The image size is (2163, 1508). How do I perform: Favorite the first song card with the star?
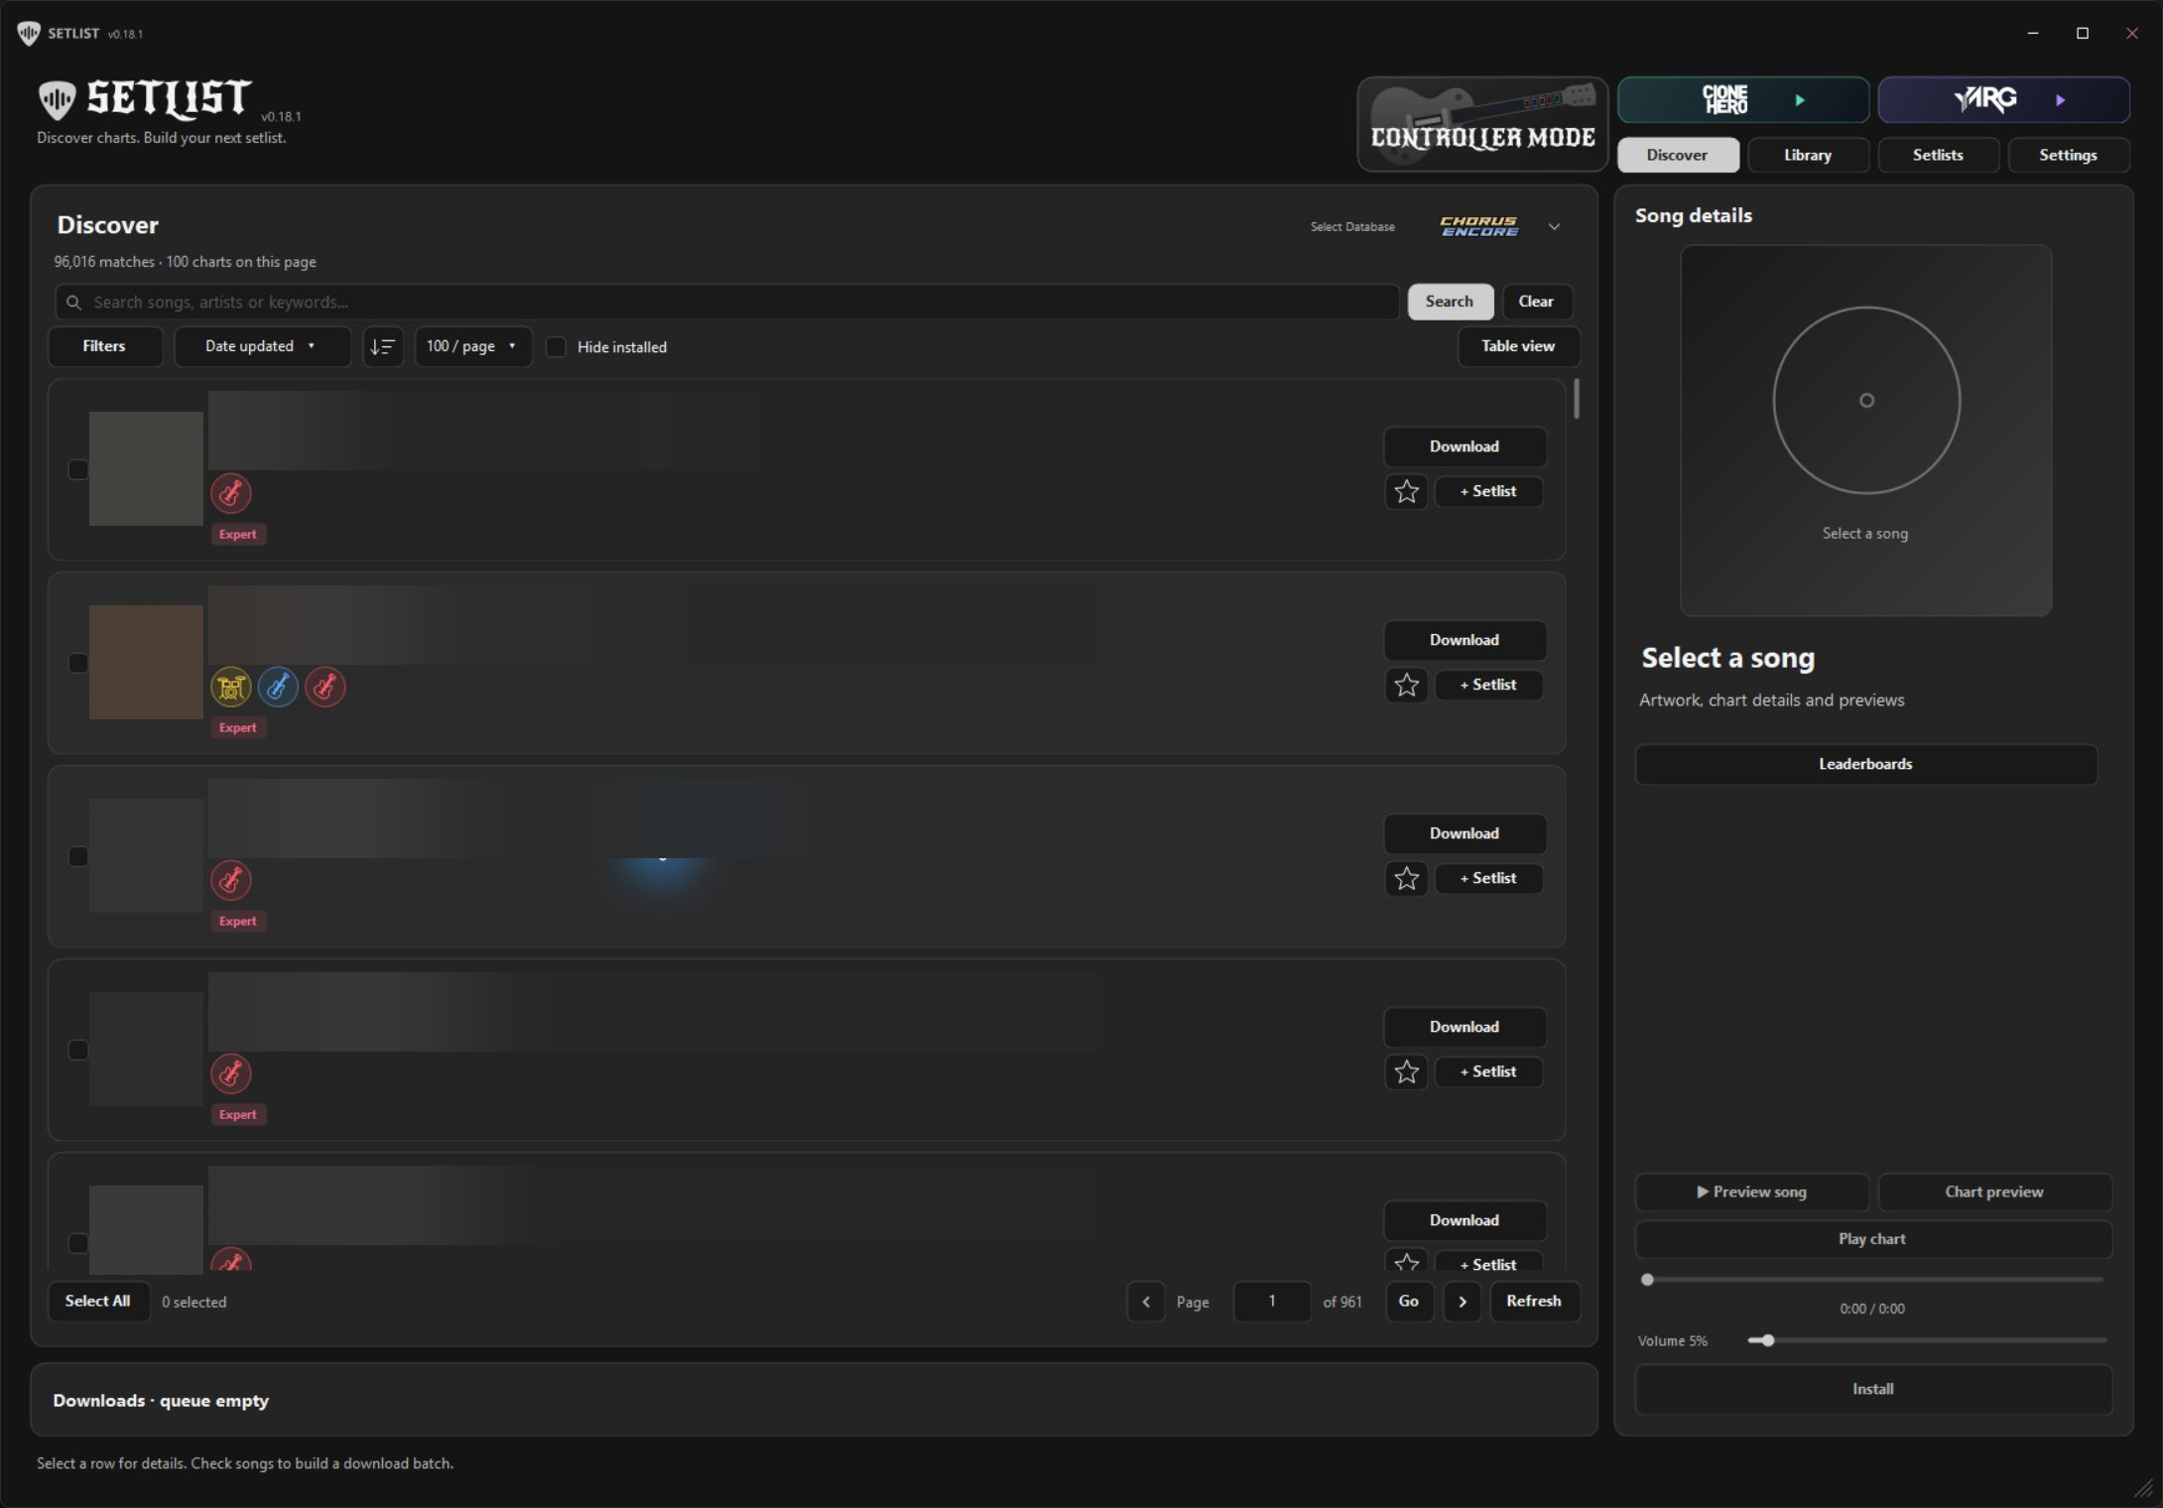1406,491
